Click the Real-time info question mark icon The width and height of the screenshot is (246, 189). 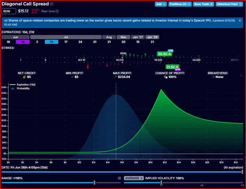tap(57, 11)
